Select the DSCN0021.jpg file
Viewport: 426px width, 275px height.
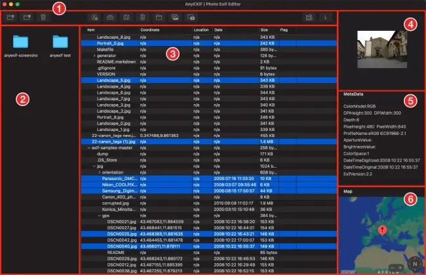[208, 222]
